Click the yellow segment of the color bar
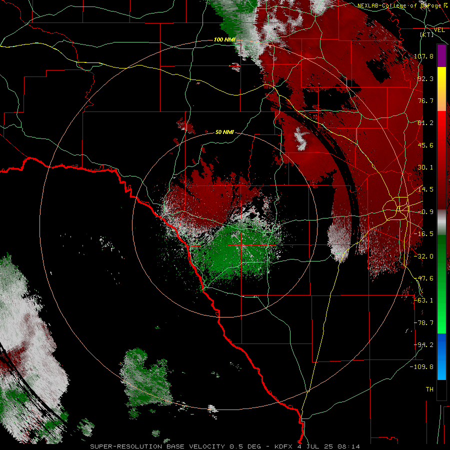 pos(441,78)
